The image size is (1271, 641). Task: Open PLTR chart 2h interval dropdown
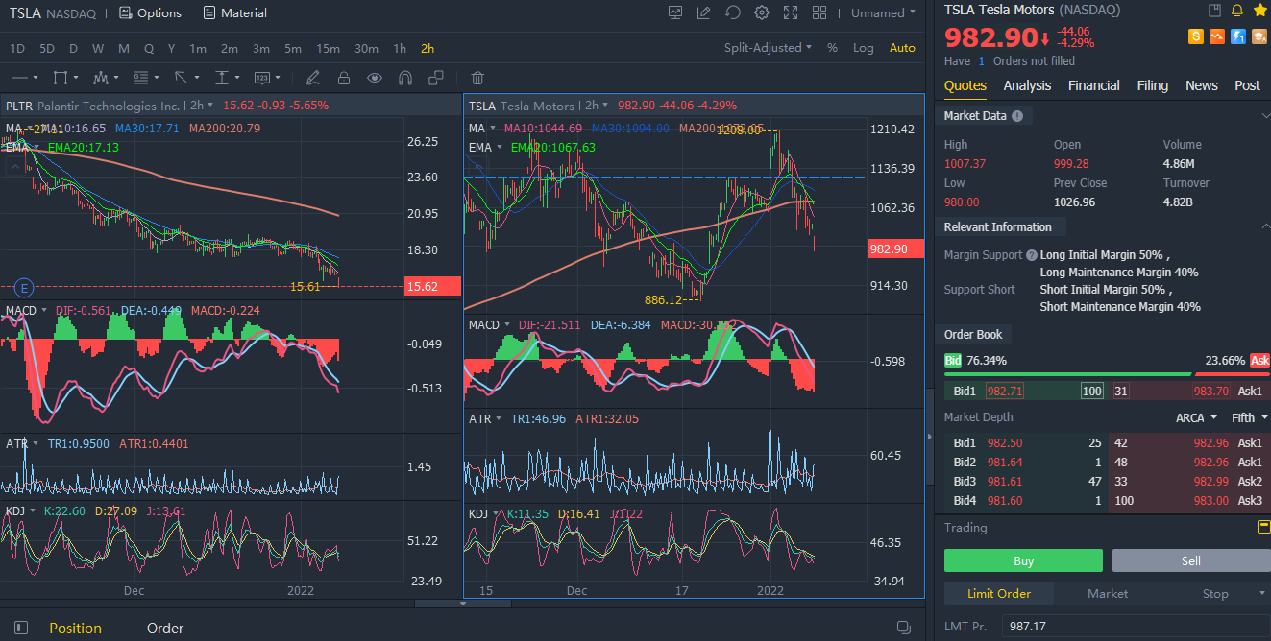point(200,106)
